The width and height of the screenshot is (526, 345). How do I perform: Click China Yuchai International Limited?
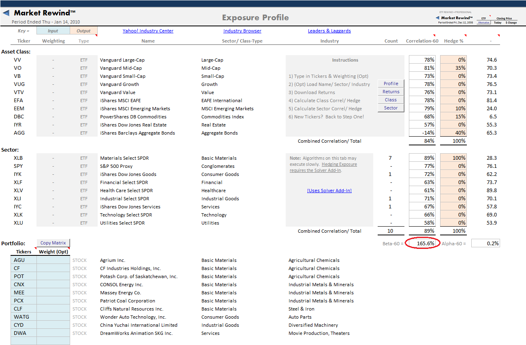(x=139, y=325)
